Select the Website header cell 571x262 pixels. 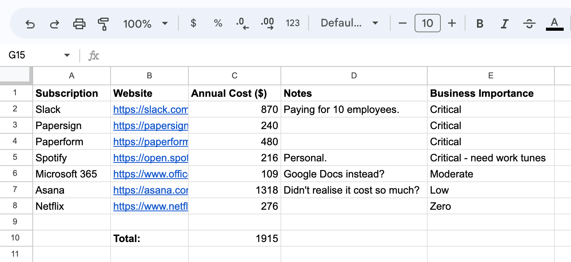tap(149, 93)
